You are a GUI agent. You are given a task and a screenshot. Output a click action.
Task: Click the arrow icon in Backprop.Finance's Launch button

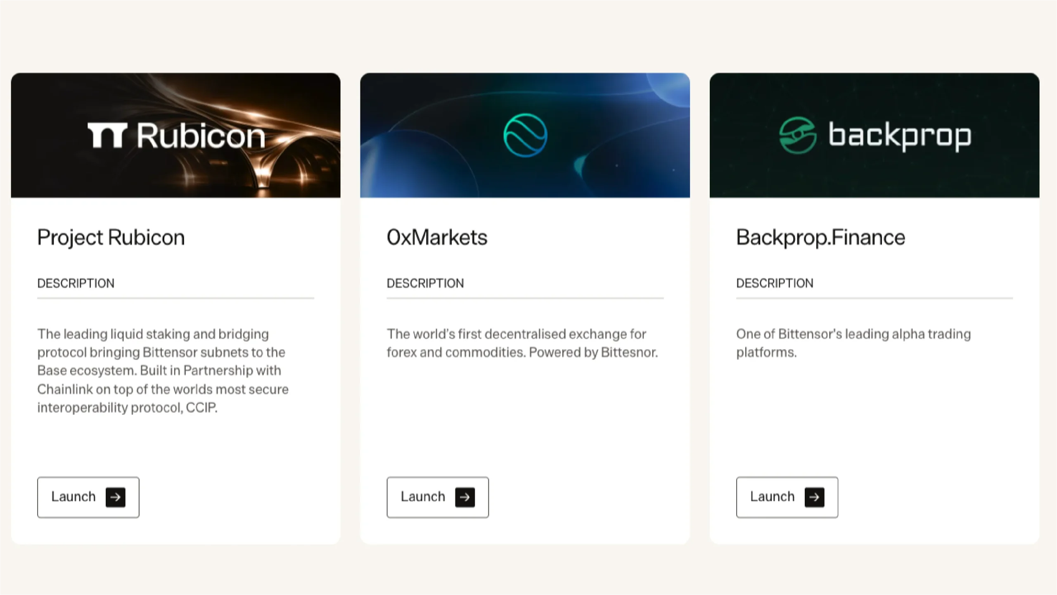(x=815, y=497)
